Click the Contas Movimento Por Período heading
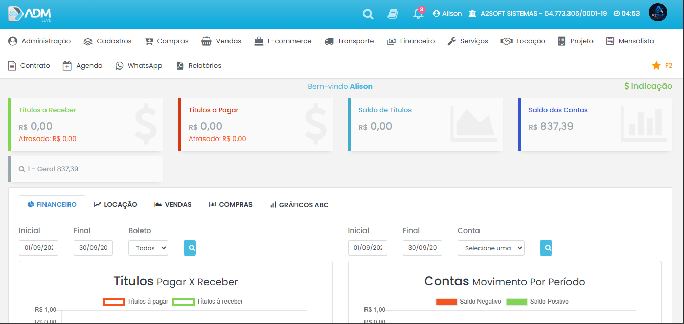Screen dimensions: 684x324 click(505, 281)
